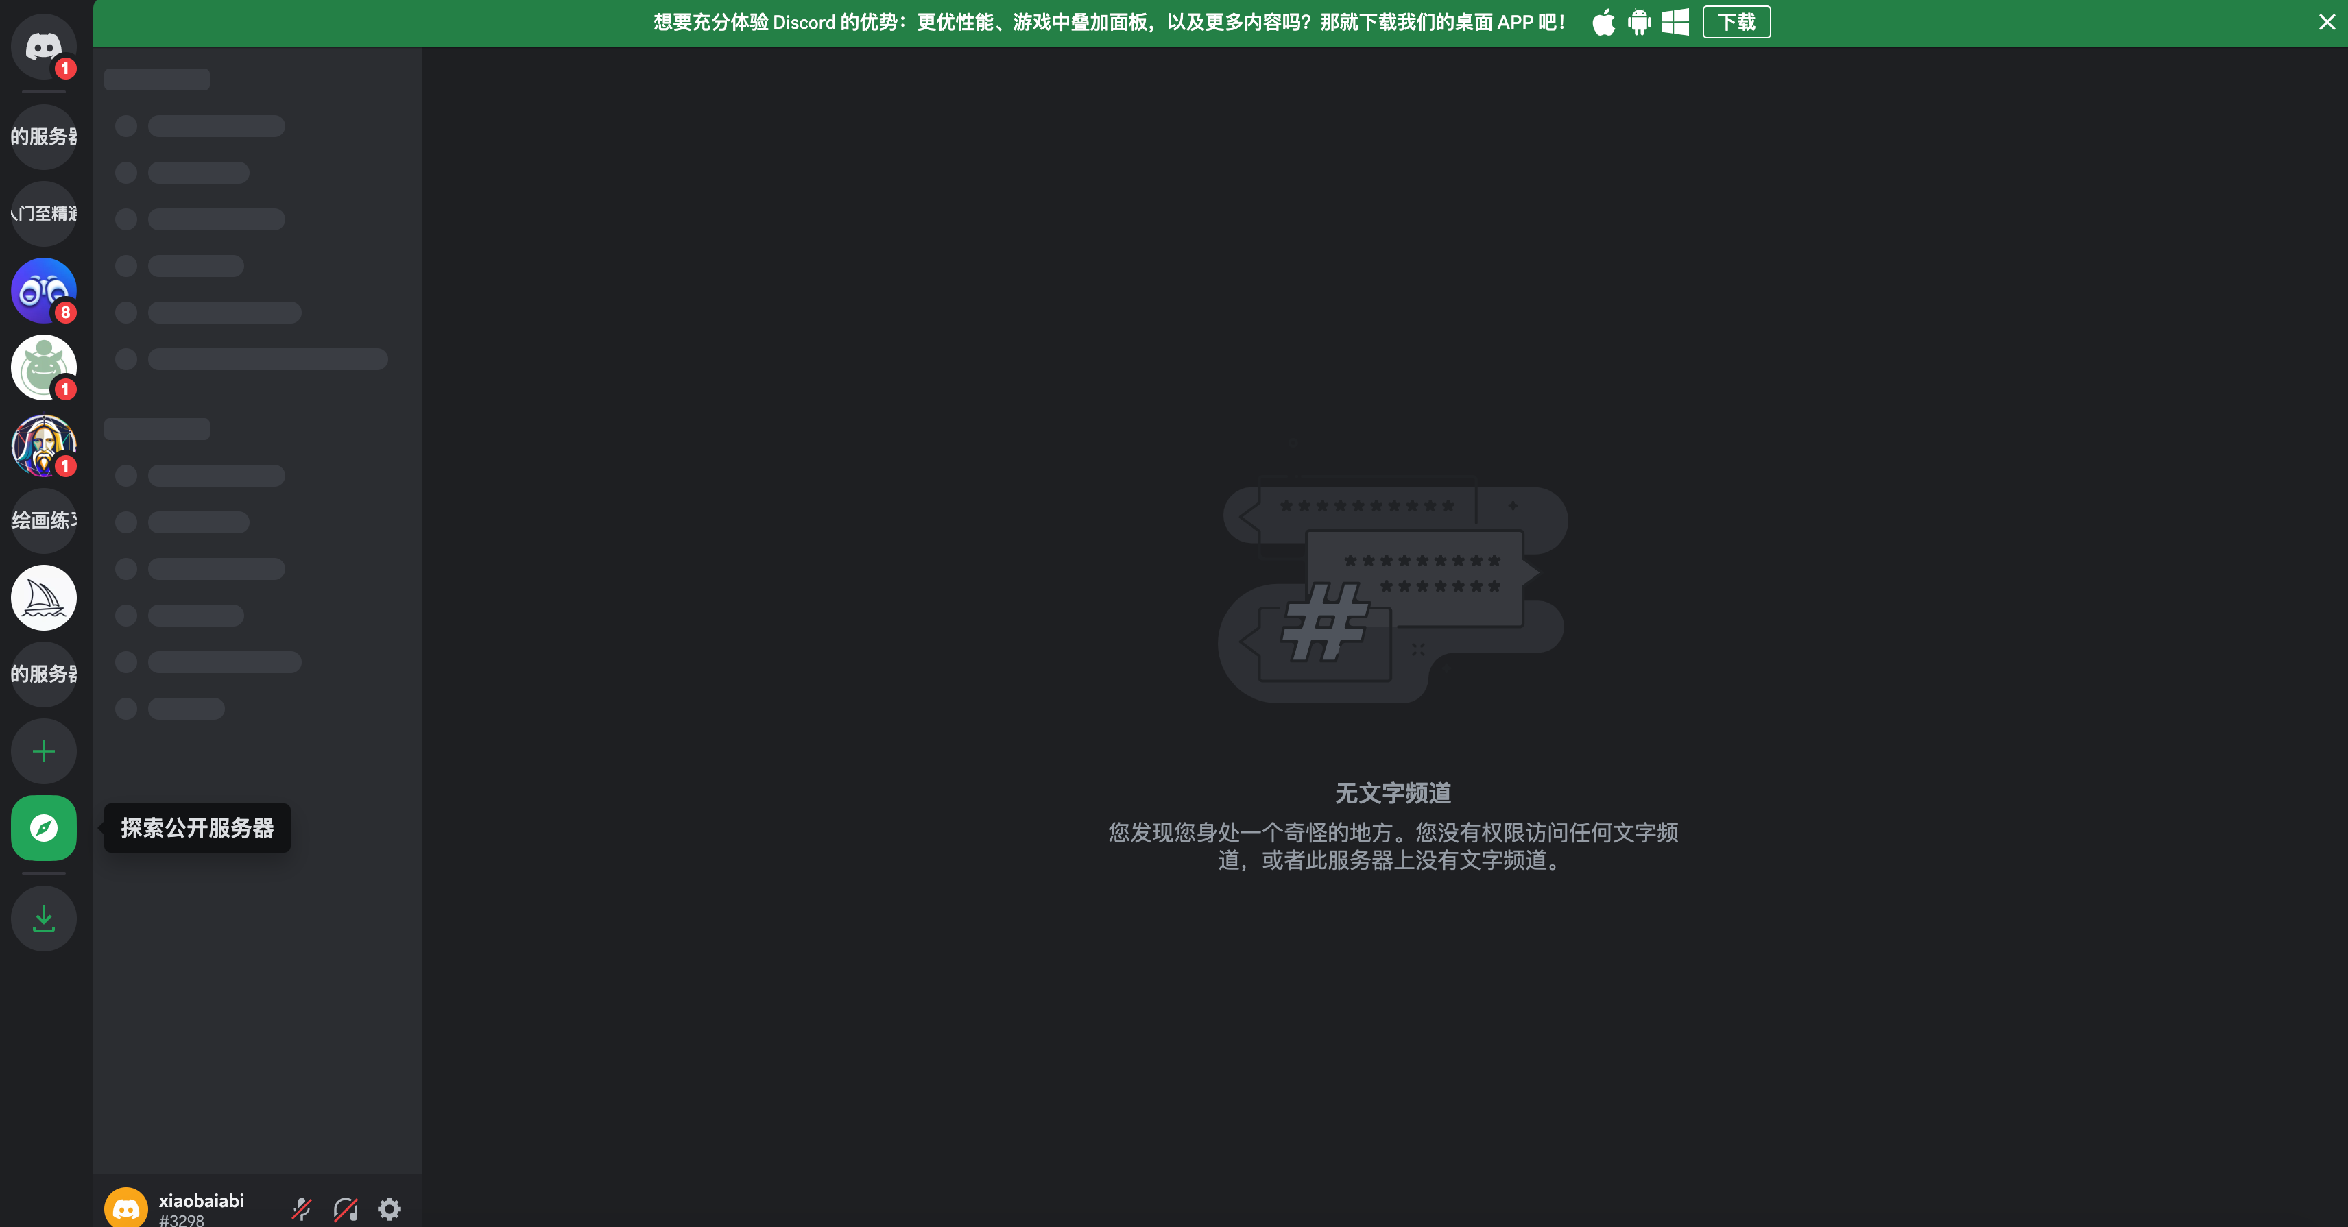
Task: Click the Windows icon in banner
Action: click(x=1675, y=22)
